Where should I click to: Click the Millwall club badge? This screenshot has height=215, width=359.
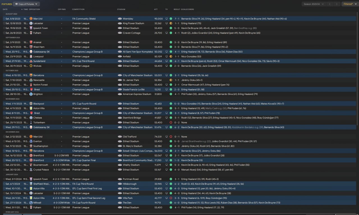tap(31, 203)
